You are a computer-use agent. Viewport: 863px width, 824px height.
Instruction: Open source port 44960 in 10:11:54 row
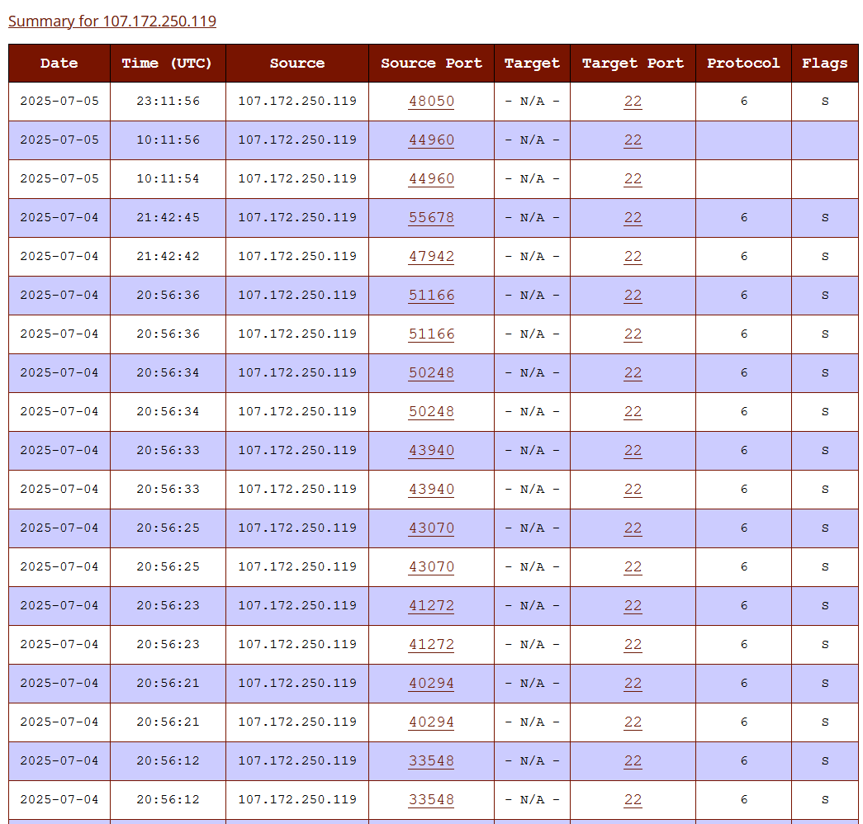coord(431,179)
